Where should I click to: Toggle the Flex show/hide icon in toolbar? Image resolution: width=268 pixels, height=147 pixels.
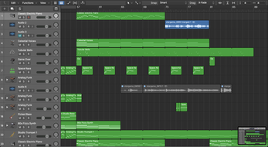(75, 3)
